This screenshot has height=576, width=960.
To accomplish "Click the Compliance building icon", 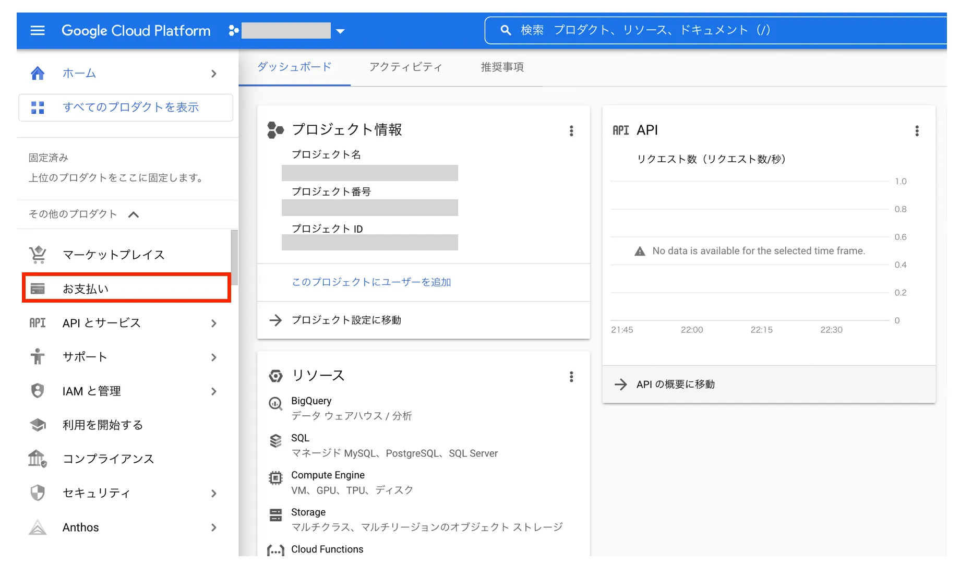I will [x=38, y=459].
